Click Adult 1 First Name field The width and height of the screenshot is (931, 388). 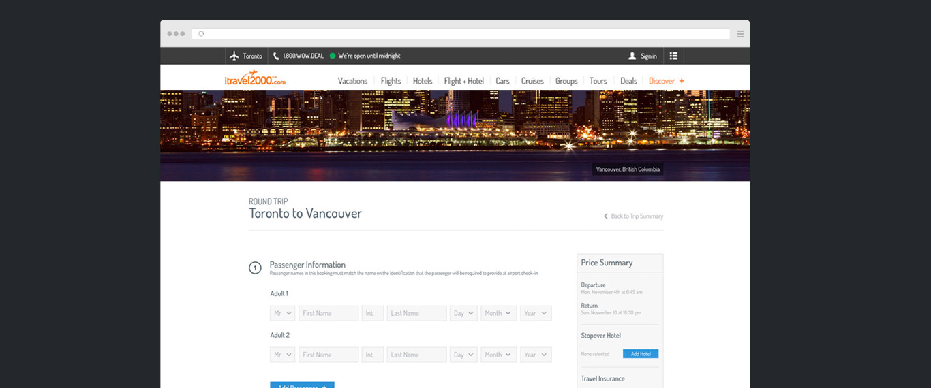(x=329, y=313)
